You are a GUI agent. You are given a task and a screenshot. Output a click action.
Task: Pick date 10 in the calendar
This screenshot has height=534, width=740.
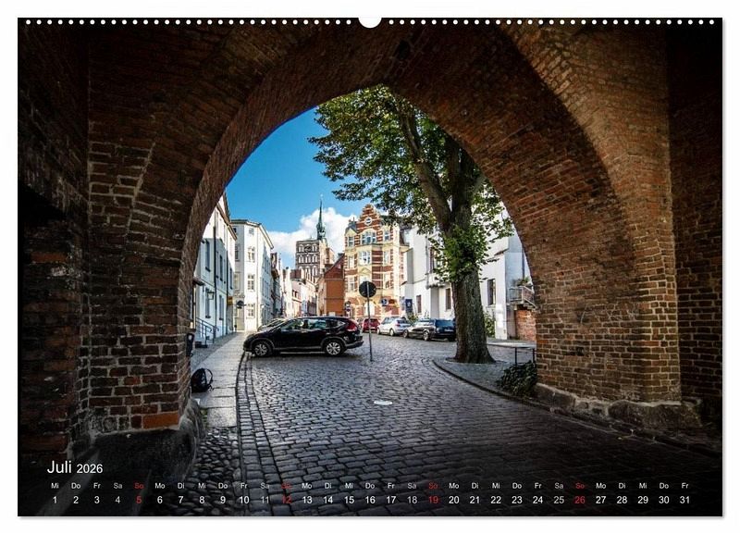(243, 500)
